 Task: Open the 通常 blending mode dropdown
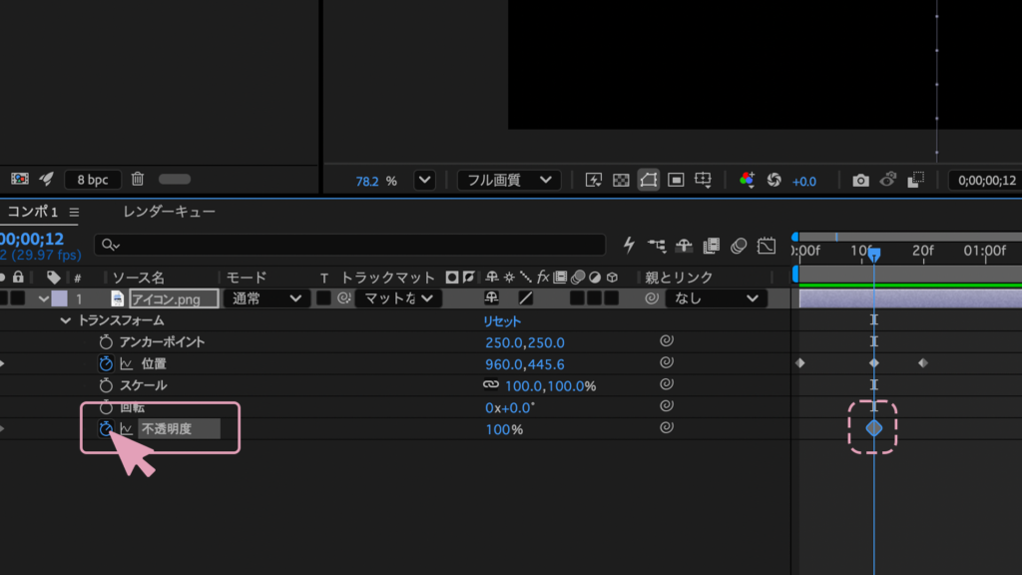[265, 298]
